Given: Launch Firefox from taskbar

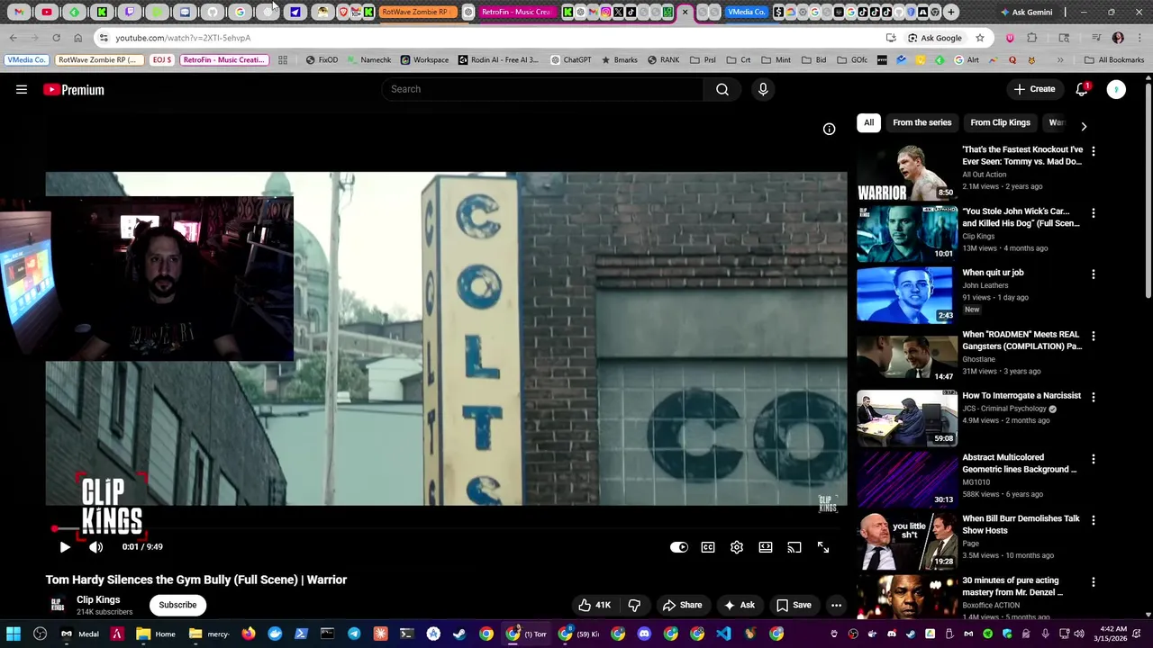Looking at the screenshot, I should click(249, 634).
